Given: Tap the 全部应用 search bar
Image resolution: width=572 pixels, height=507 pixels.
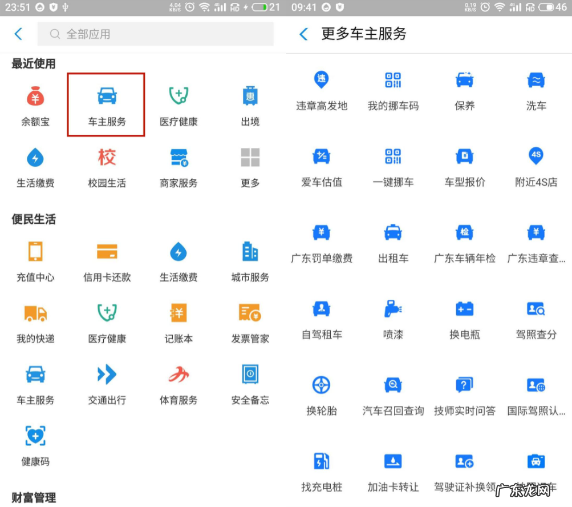Looking at the screenshot, I should 156,34.
